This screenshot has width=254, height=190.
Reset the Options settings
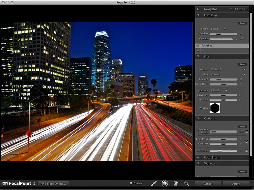(242, 127)
